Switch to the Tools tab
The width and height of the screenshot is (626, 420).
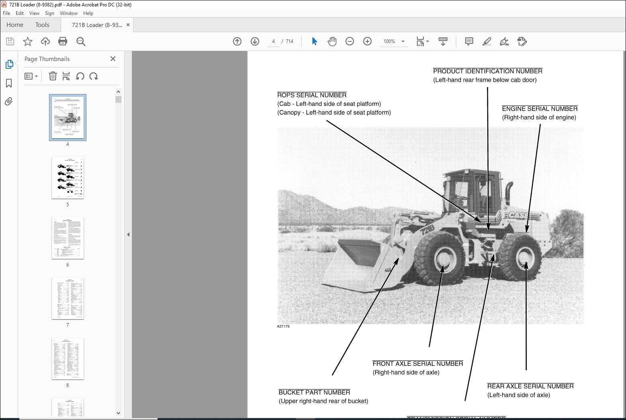[x=42, y=25]
